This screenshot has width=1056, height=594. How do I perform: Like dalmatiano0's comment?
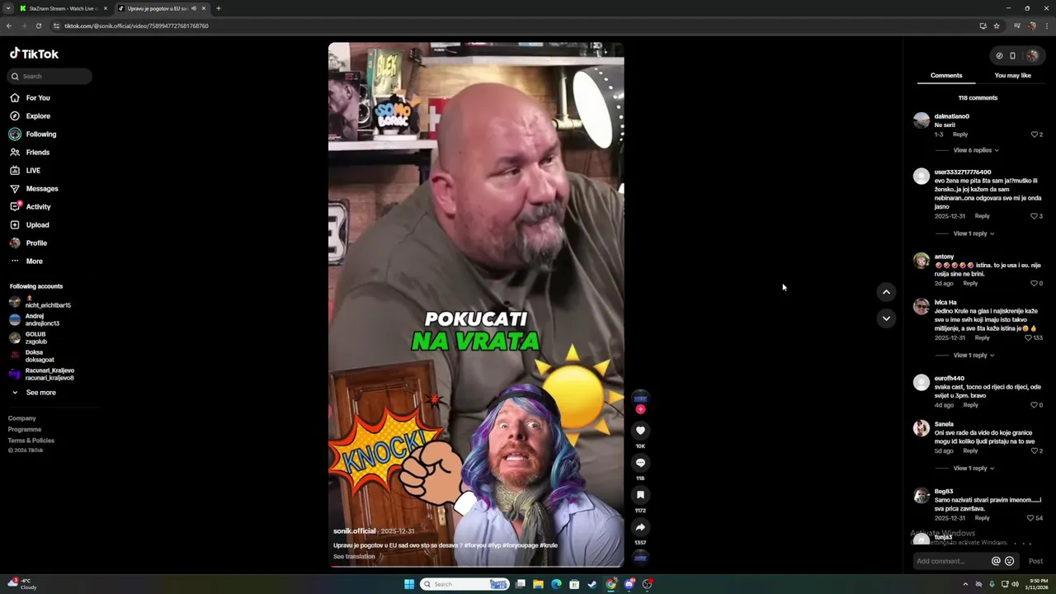(x=1035, y=134)
